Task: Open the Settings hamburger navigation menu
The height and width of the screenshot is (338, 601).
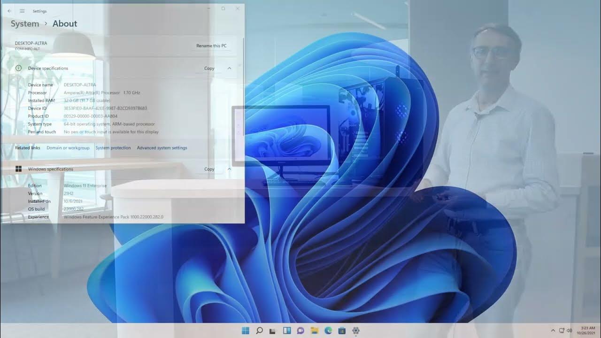Action: pyautogui.click(x=22, y=11)
